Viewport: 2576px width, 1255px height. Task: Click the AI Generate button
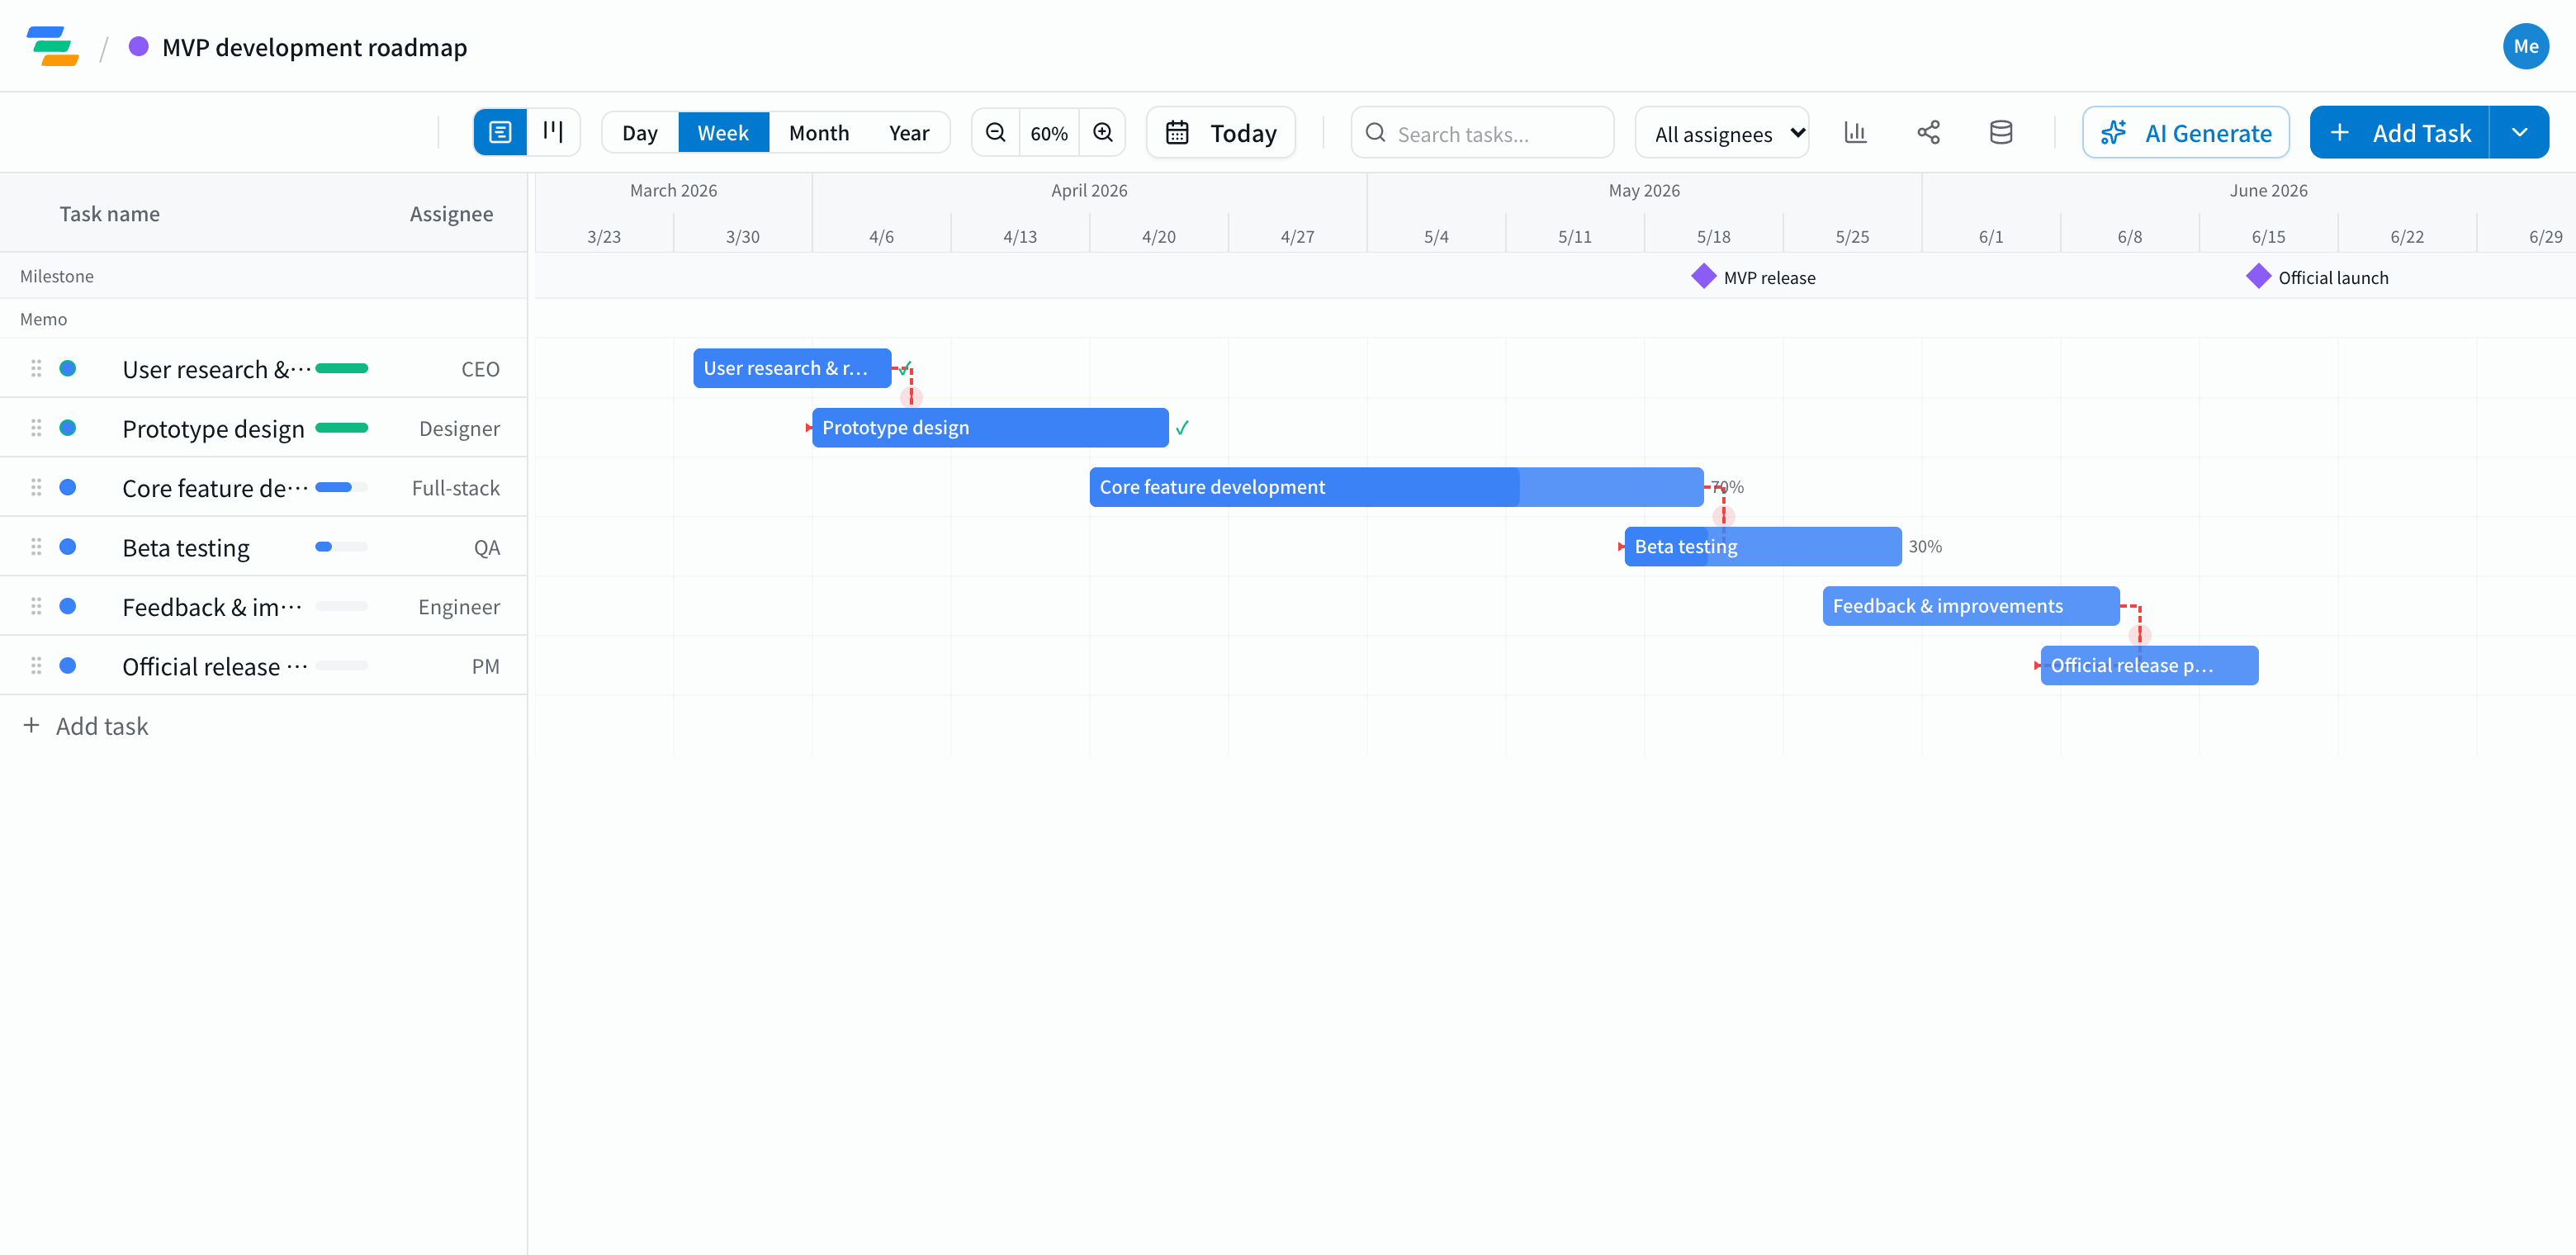point(2186,133)
